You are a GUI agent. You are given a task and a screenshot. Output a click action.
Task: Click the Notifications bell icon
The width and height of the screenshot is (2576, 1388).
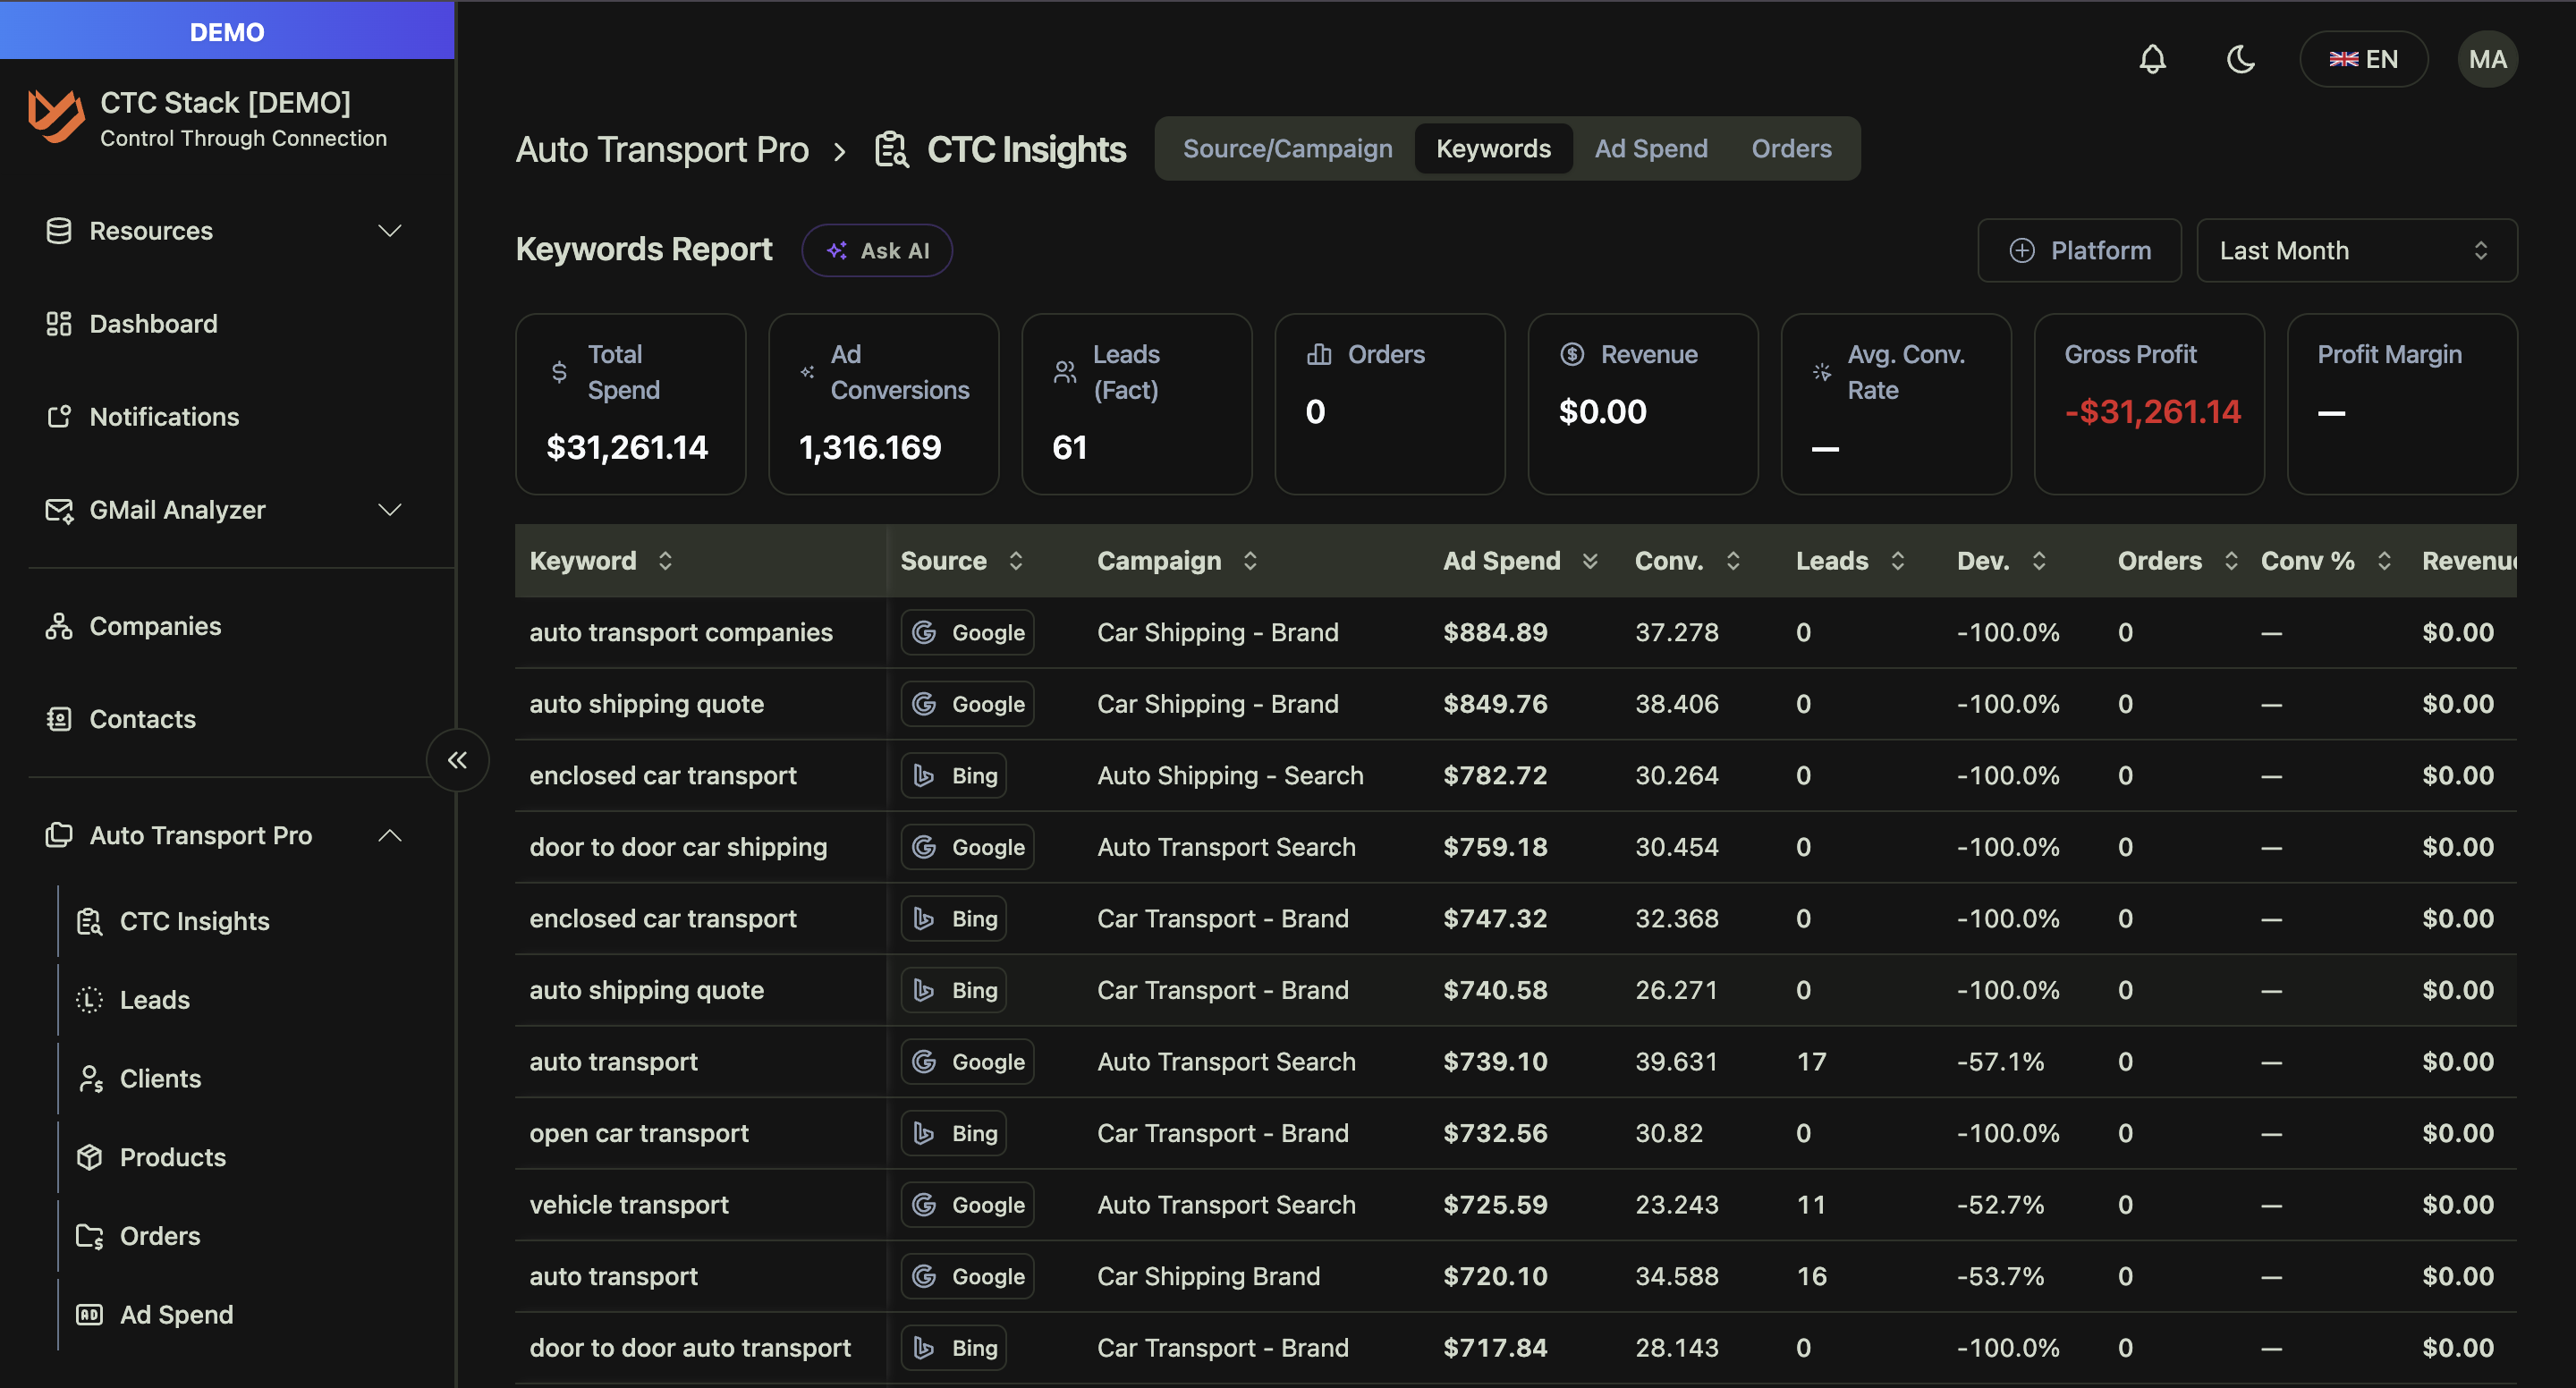coord(2152,59)
